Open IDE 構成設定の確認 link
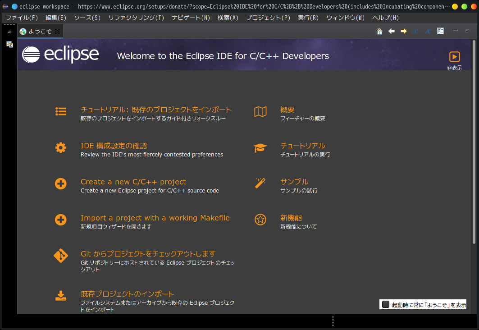 coord(114,146)
